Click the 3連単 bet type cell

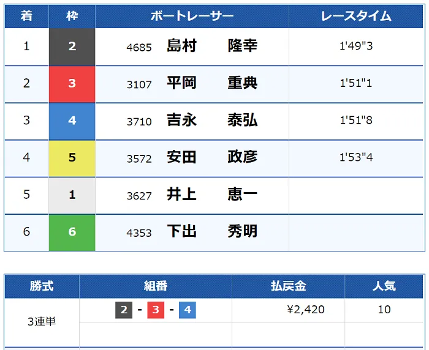click(42, 322)
